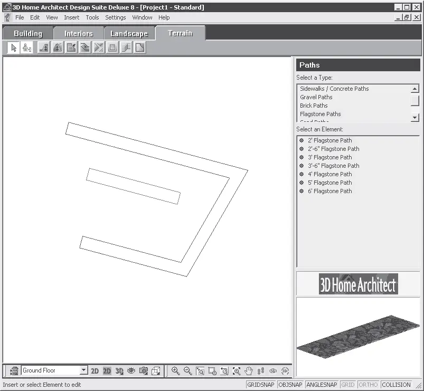Click the wireframe cube display mode icon

point(156,371)
